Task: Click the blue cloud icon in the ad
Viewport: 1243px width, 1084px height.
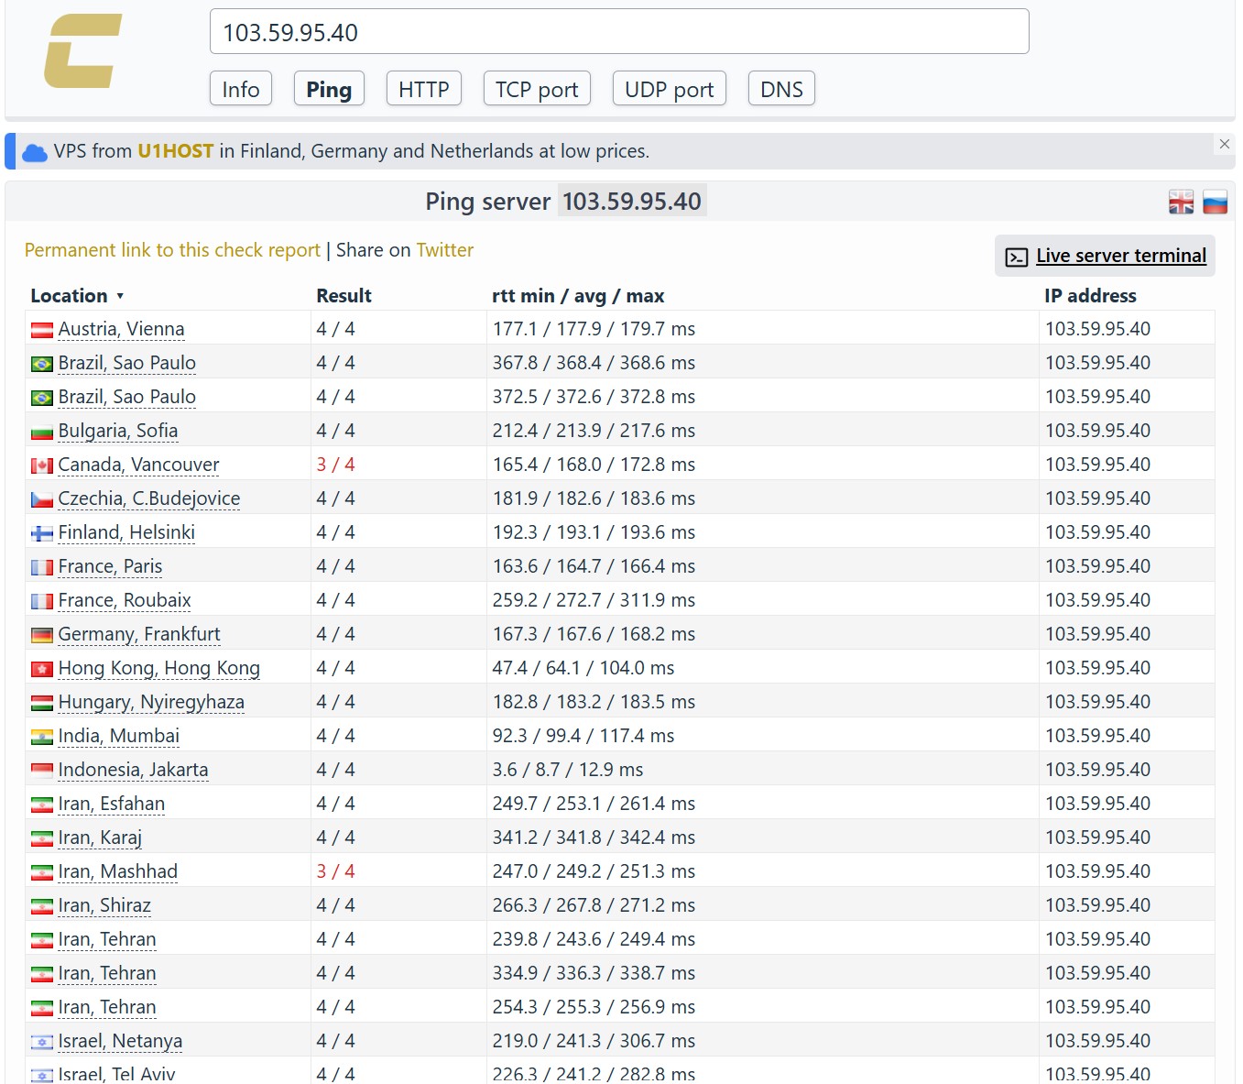Action: [35, 153]
